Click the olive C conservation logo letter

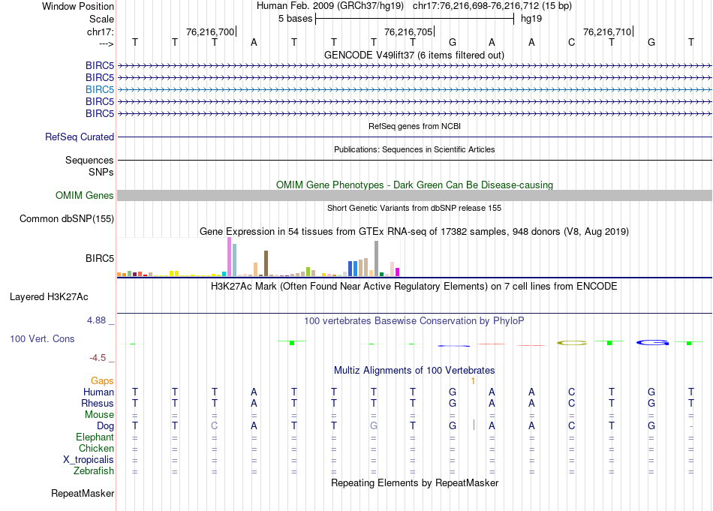572,343
